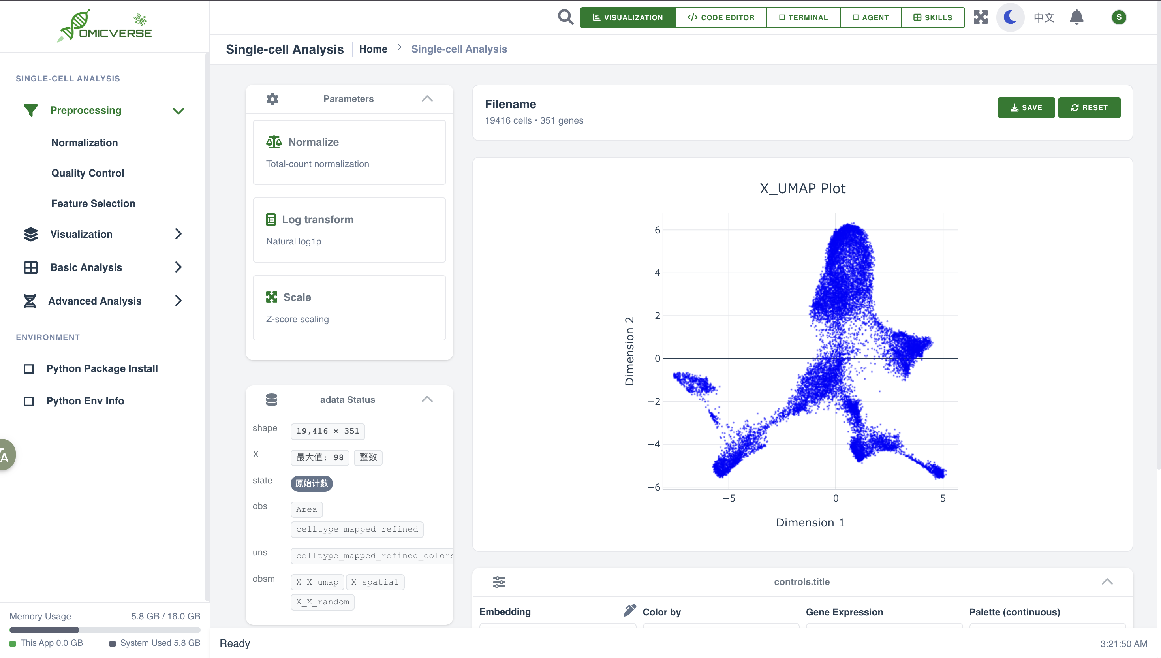Click the Color by pencil icon

[630, 611]
